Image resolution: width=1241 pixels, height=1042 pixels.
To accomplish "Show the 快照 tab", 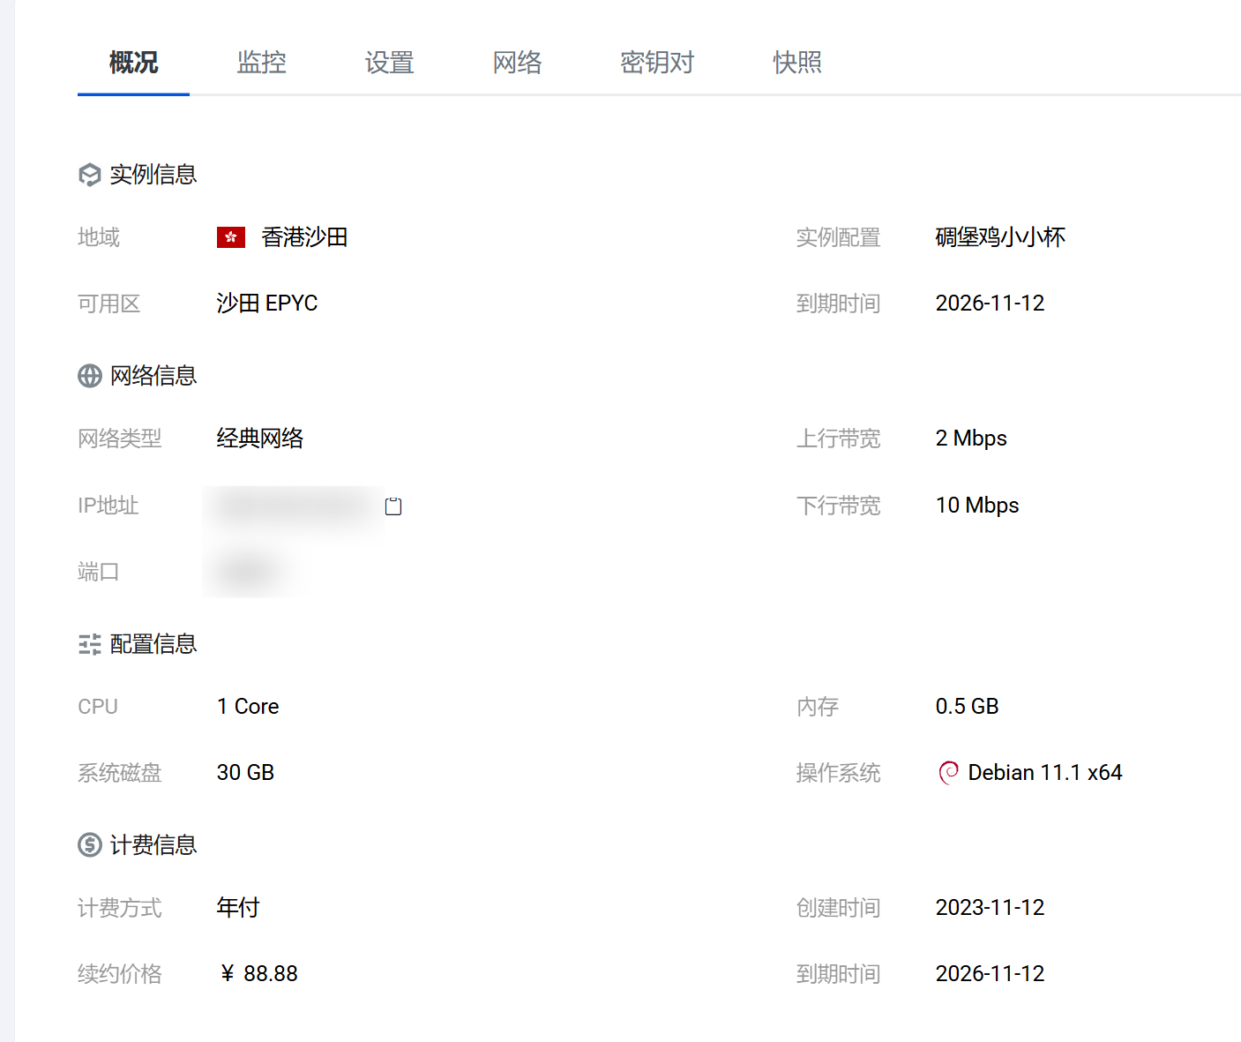I will tap(797, 63).
